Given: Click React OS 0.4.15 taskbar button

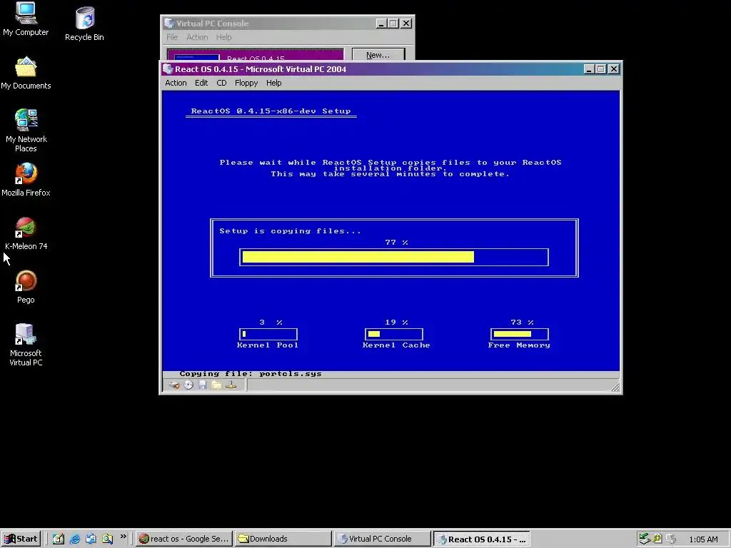Looking at the screenshot, I should click(x=481, y=539).
